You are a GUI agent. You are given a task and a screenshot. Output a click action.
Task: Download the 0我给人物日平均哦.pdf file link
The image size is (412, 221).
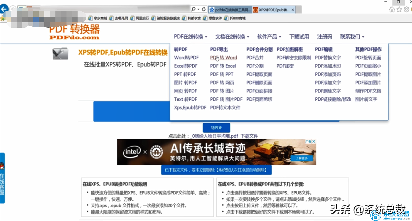215,136
